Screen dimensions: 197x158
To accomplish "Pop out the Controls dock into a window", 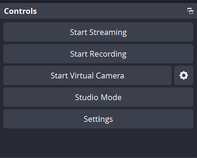I will coord(190,11).
